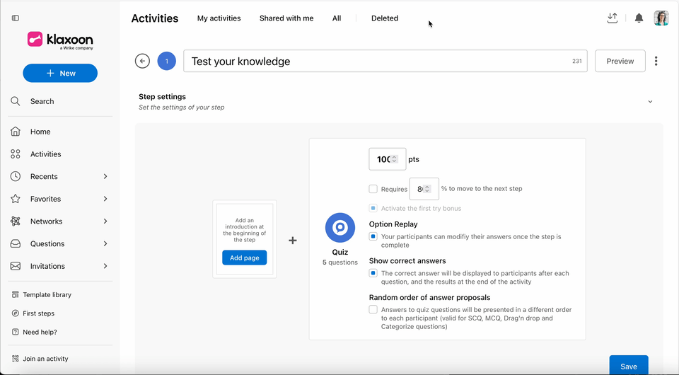Click the New button
The image size is (679, 375).
coord(60,73)
